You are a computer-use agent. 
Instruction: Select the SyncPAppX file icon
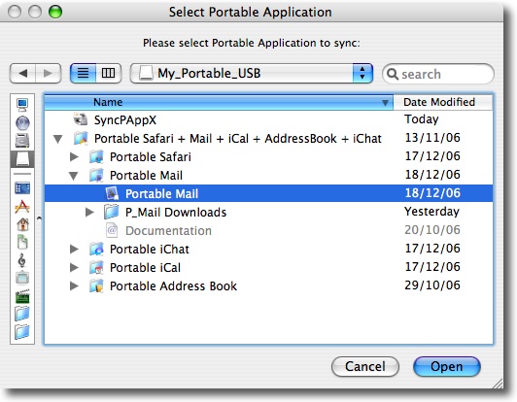pyautogui.click(x=81, y=119)
